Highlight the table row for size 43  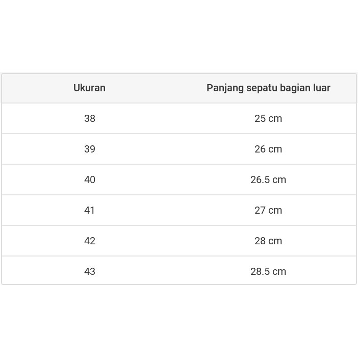coord(178,271)
